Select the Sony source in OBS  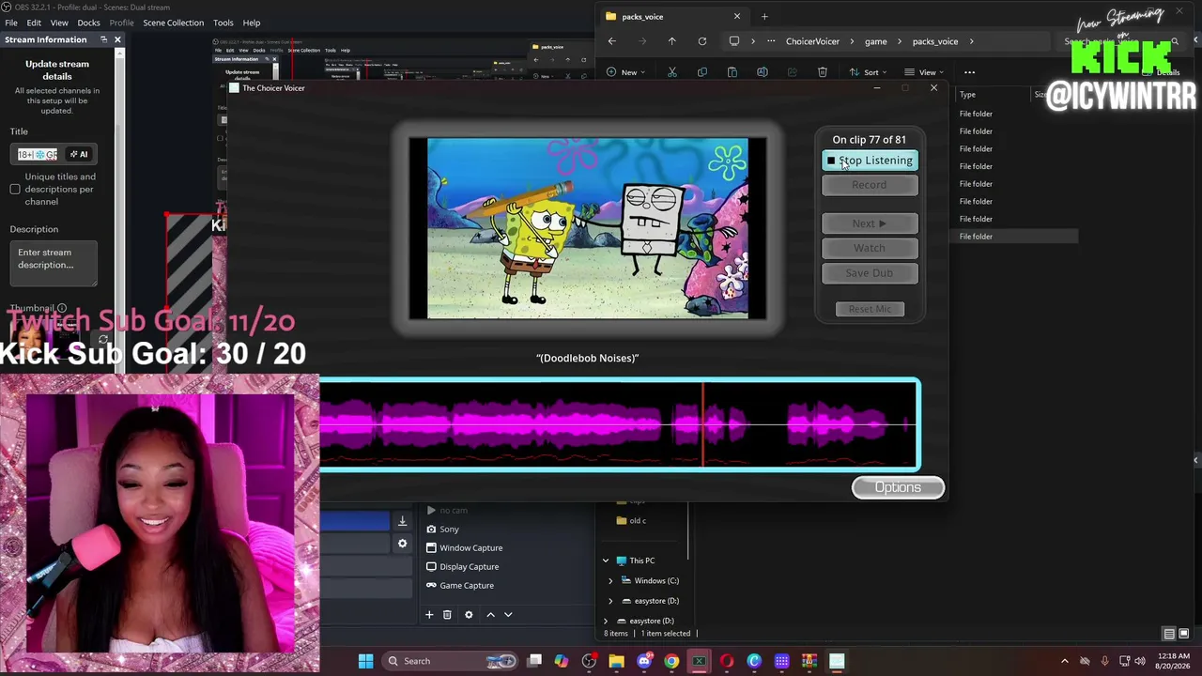pos(449,530)
